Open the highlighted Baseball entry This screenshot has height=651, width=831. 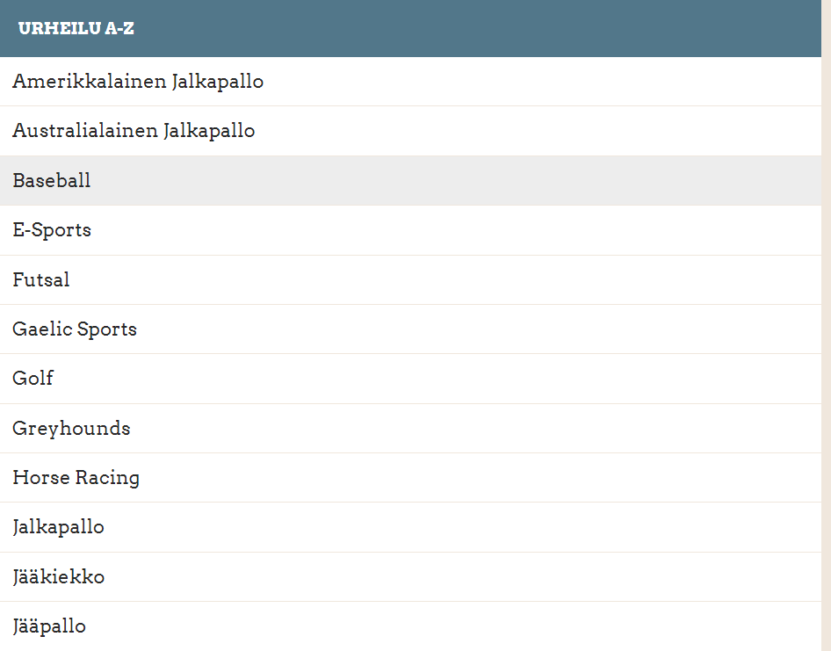(x=52, y=181)
